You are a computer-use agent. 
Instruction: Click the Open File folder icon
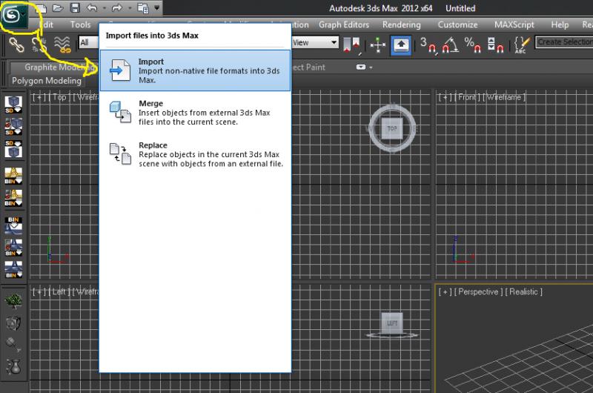click(x=58, y=8)
